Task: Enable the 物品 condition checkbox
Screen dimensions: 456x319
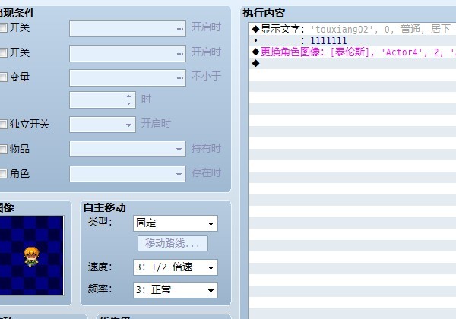Action: (3, 150)
